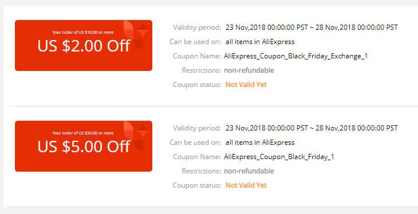This screenshot has width=418, height=214.
Task: Click the first coupon's validity period dates
Action: 311,27
